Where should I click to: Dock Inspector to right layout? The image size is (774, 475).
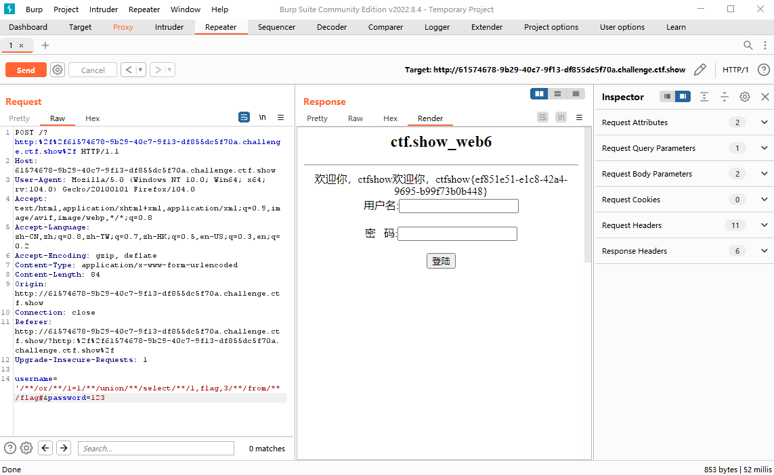(x=683, y=97)
